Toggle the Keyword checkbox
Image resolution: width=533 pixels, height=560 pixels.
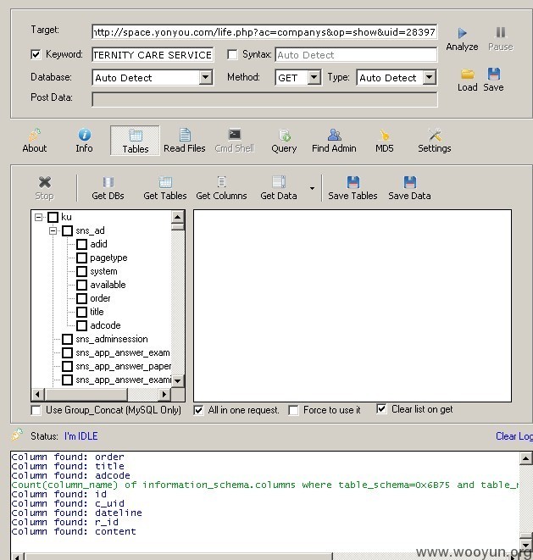click(36, 54)
